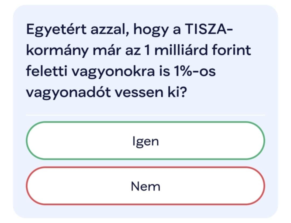Click the word "Nem" label
This screenshot has width=291, height=223.
click(146, 186)
